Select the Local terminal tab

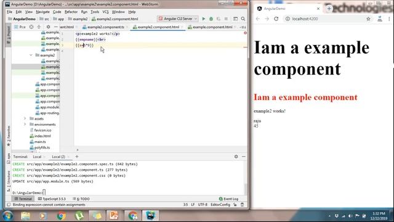(37, 157)
